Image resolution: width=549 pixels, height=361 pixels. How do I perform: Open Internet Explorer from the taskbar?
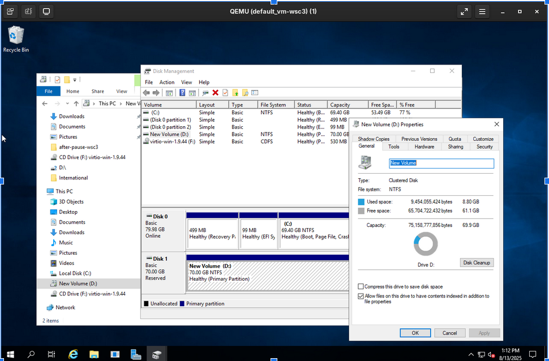[x=73, y=354]
